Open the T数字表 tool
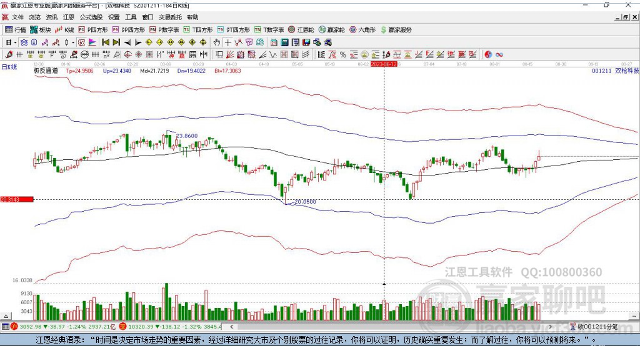Image resolution: width=640 pixels, height=346 pixels. (269, 30)
